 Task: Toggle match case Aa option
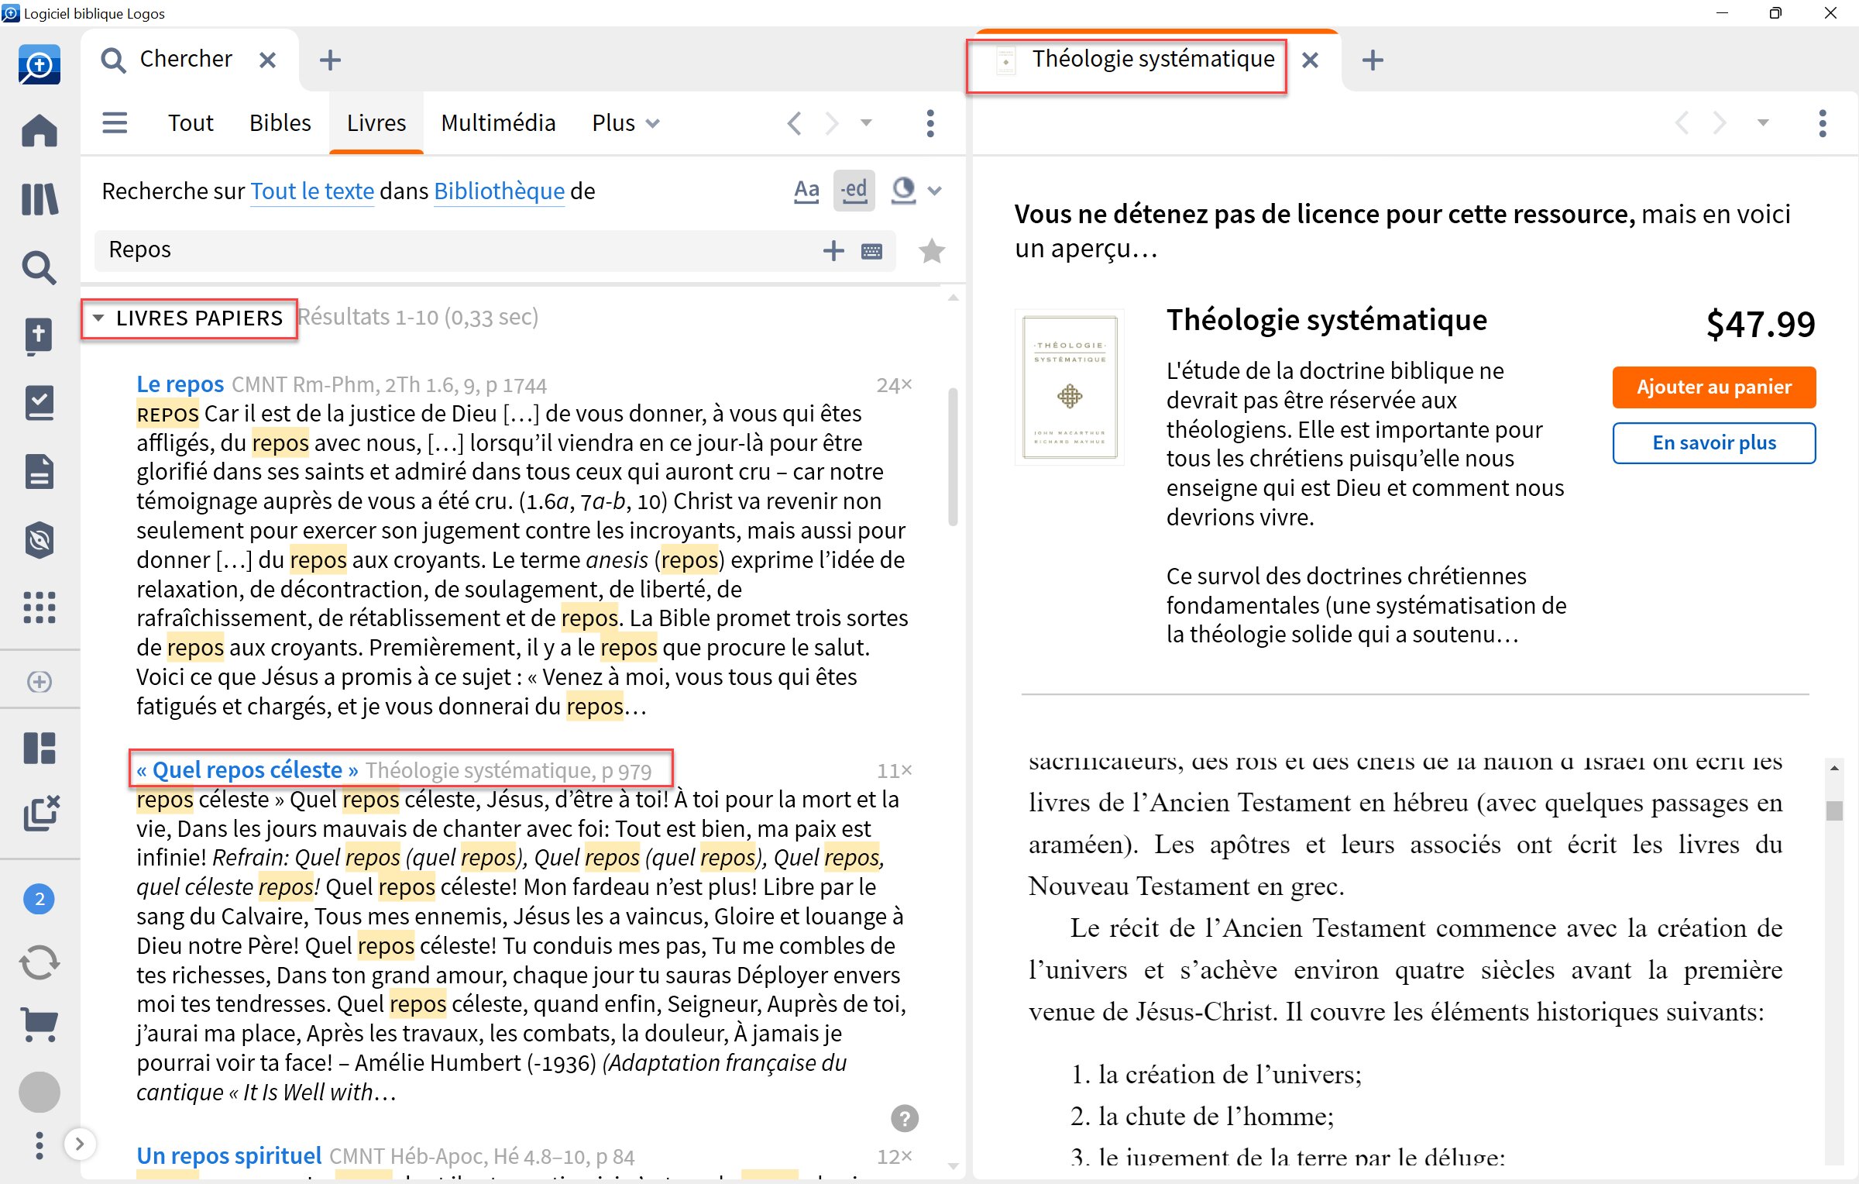806,191
